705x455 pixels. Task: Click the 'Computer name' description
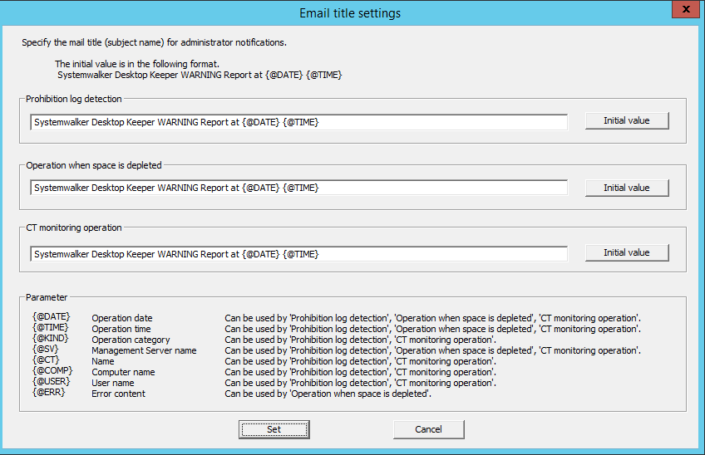pyautogui.click(x=123, y=372)
